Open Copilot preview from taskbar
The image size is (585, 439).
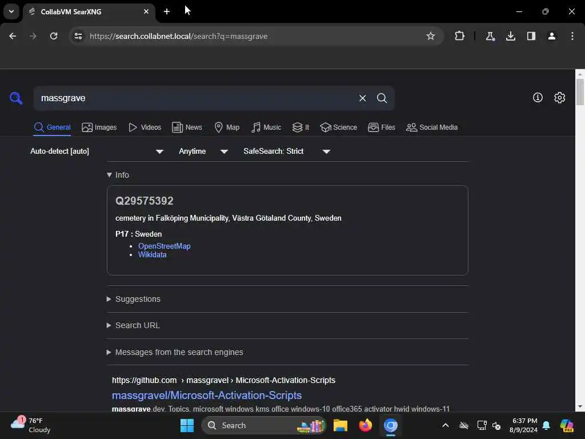coord(567,425)
